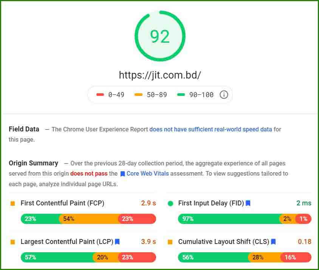Click the bookmark icon next to Cumulative Layout Shift

tap(273, 242)
